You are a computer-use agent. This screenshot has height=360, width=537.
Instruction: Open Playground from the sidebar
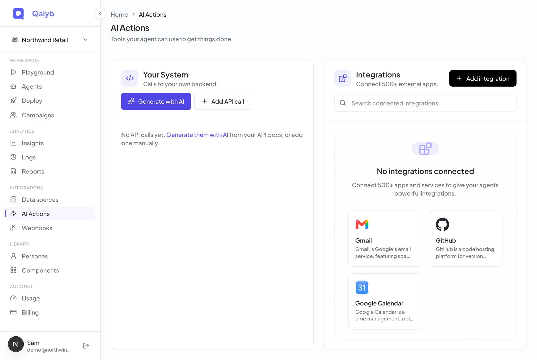50,72
